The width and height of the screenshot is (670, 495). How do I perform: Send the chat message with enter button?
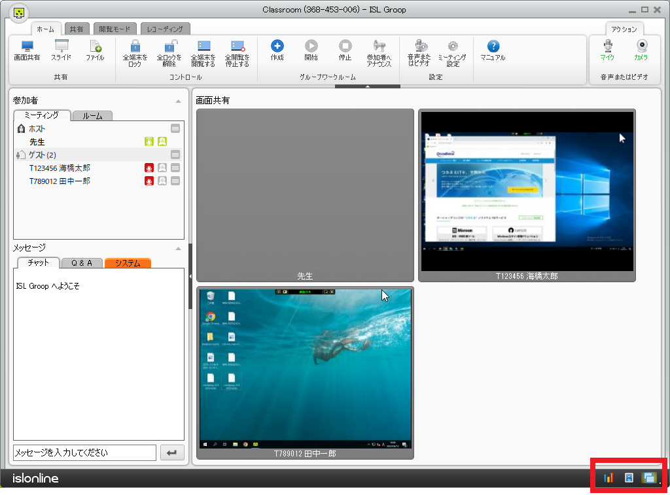[172, 452]
